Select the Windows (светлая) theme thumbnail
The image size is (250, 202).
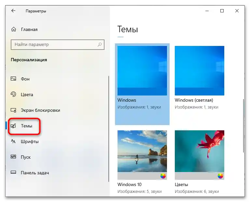click(x=200, y=71)
